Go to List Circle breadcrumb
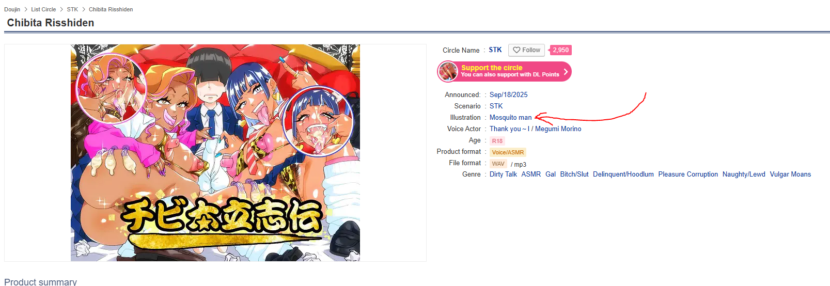 coord(43,9)
